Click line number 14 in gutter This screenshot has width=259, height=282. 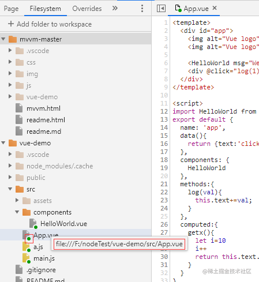[164, 127]
